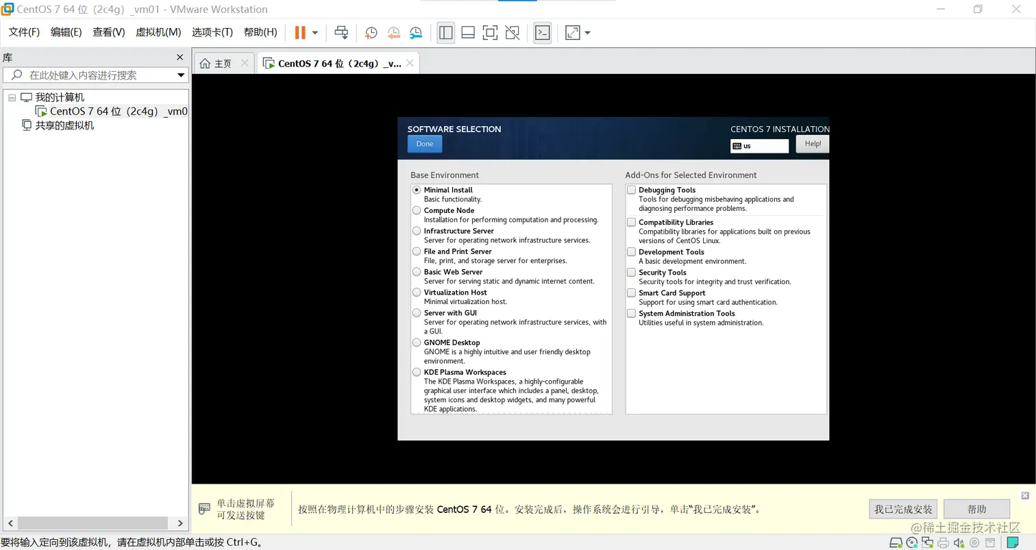Viewport: 1036px width, 550px height.
Task: Enable the Debugging Tools add-on checkbox
Action: pos(631,190)
